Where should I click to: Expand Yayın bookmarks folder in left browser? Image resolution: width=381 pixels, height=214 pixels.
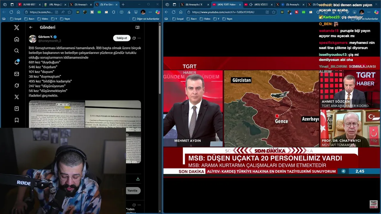[65, 19]
